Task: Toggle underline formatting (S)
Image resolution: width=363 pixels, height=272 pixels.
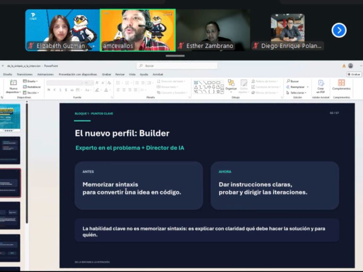Action: point(60,90)
